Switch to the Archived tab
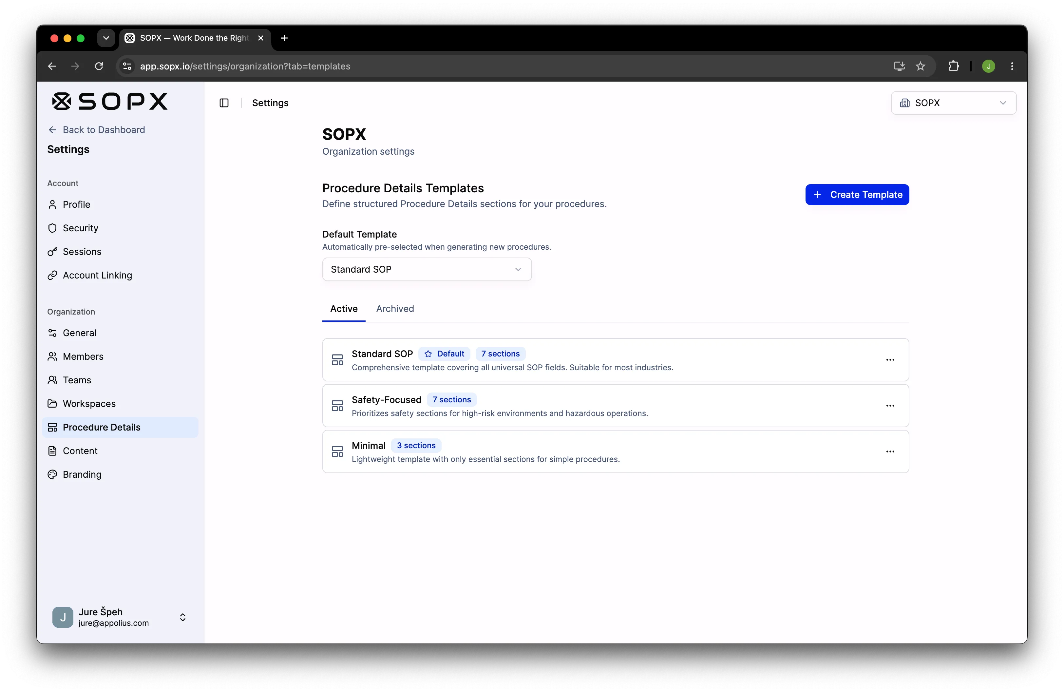Viewport: 1064px width, 692px height. [x=395, y=308]
